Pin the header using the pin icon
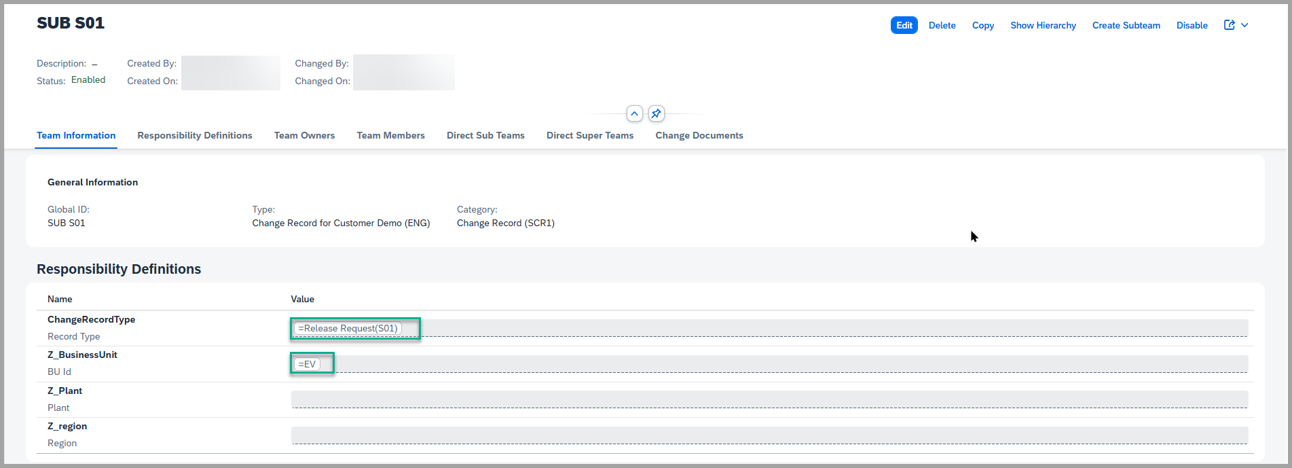The image size is (1292, 468). coord(656,114)
